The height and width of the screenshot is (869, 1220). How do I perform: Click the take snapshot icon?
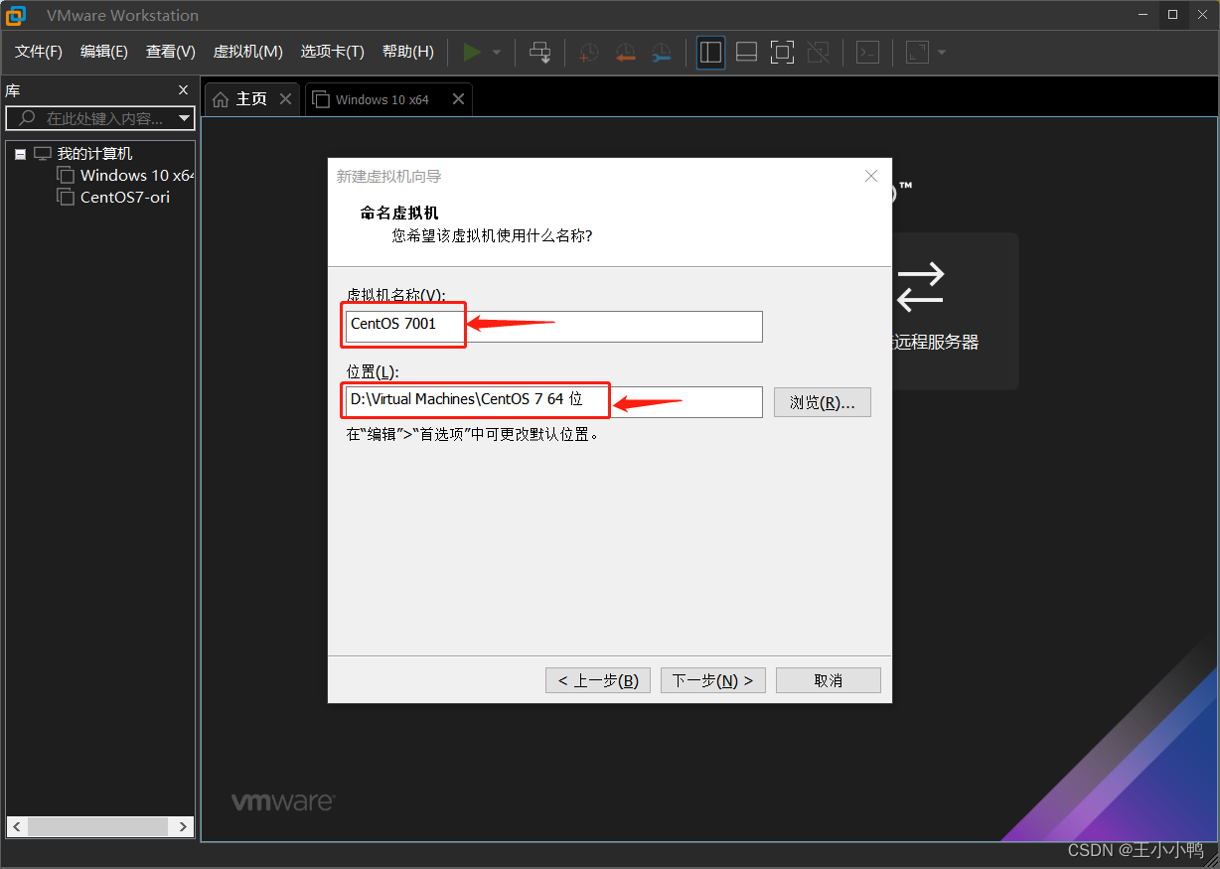click(589, 53)
